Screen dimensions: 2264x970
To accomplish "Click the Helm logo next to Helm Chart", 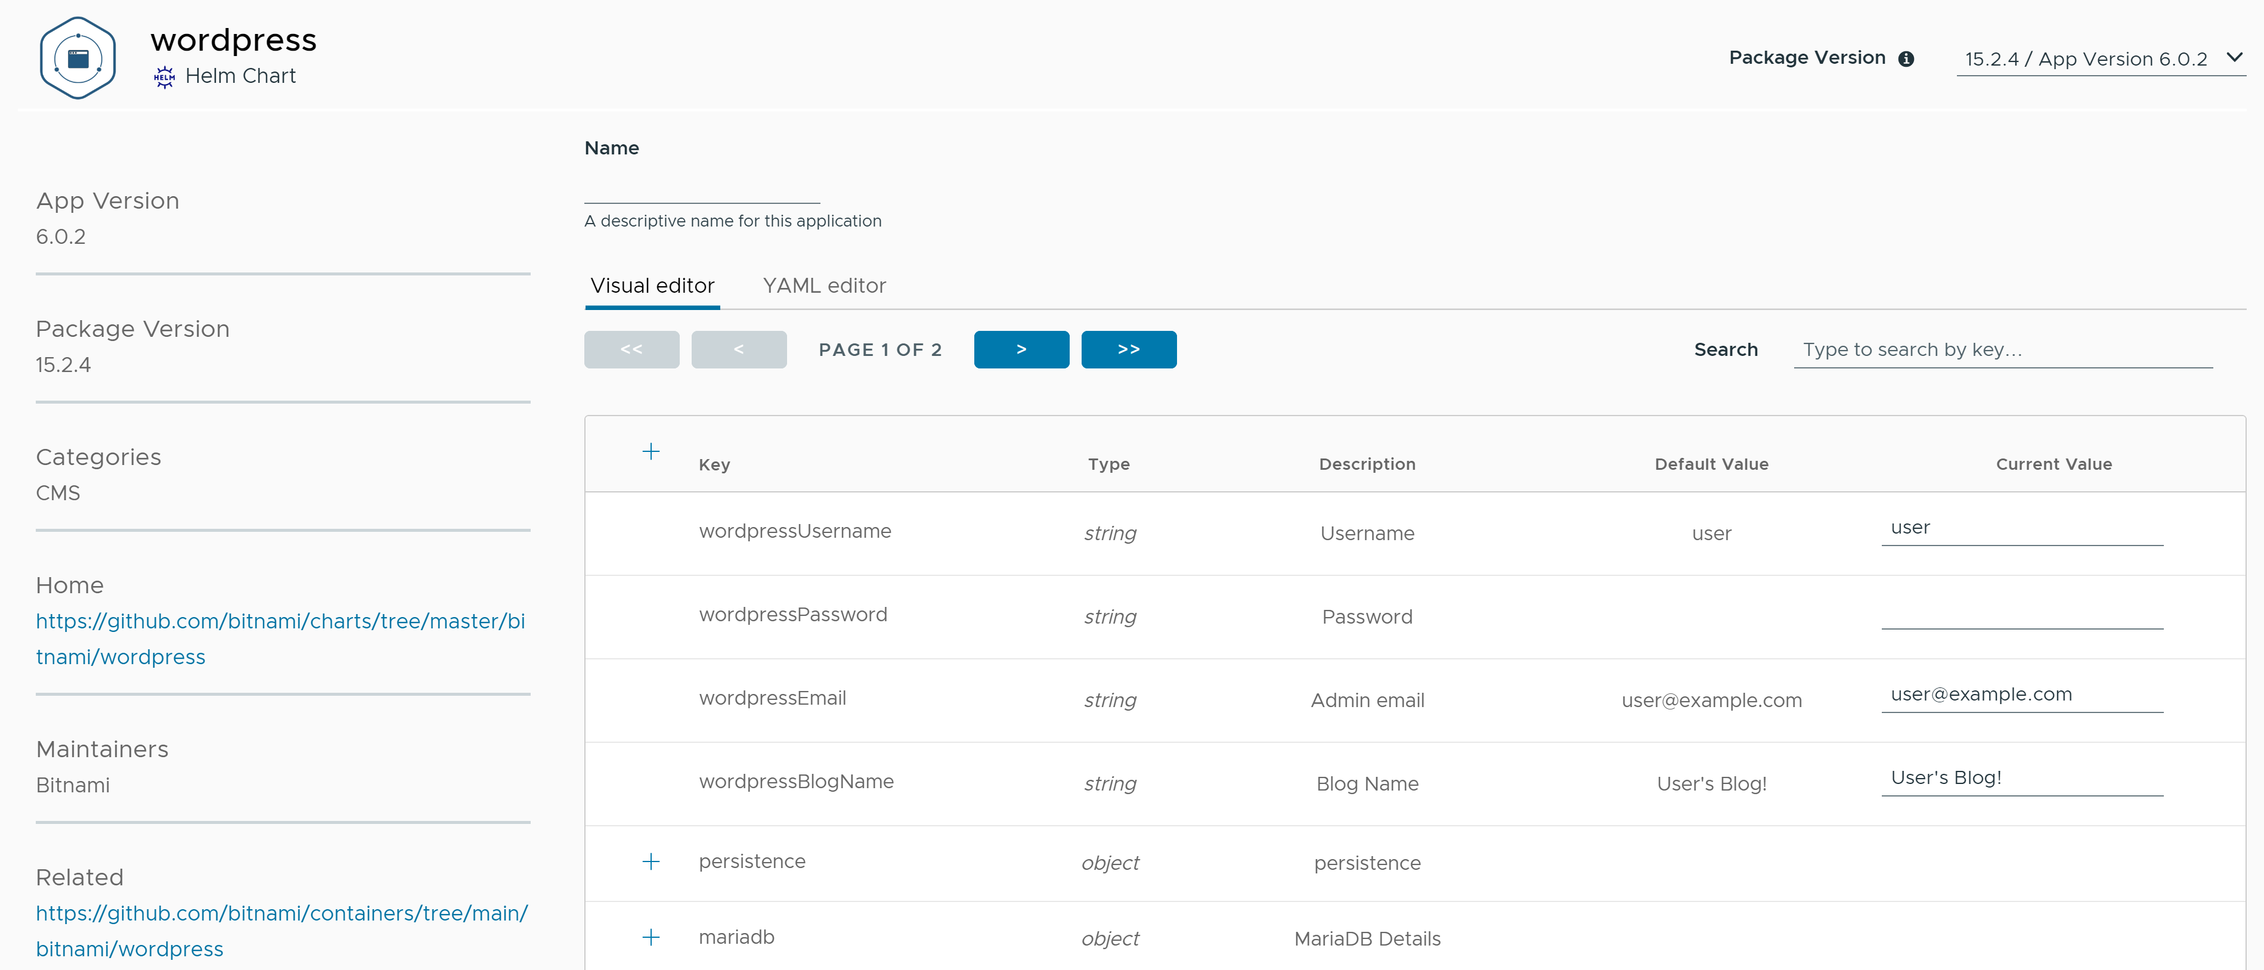I will (163, 76).
